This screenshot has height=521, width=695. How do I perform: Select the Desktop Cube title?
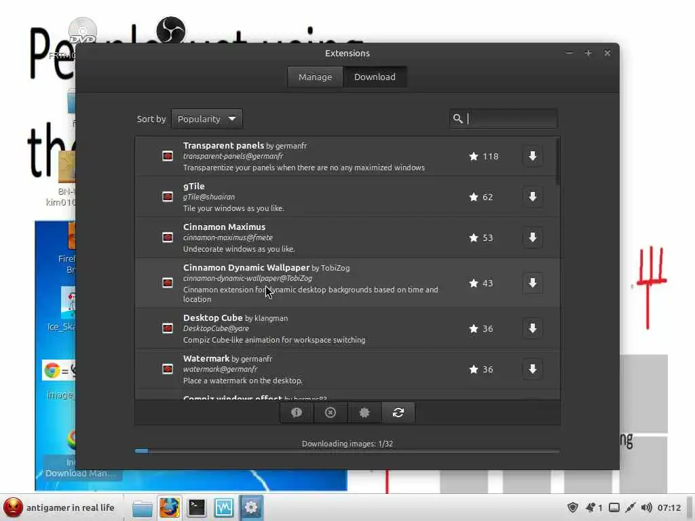point(212,317)
